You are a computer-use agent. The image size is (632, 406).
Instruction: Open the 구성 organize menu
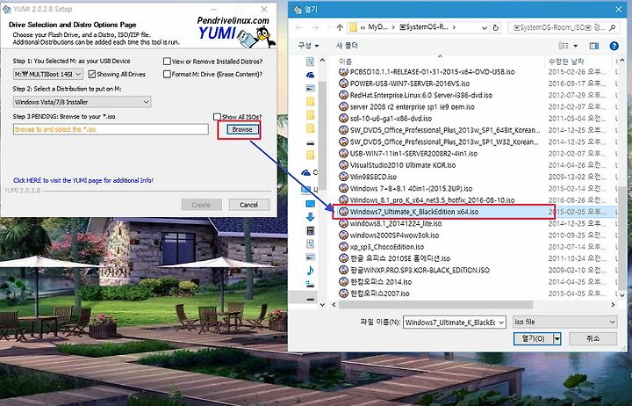(x=308, y=46)
